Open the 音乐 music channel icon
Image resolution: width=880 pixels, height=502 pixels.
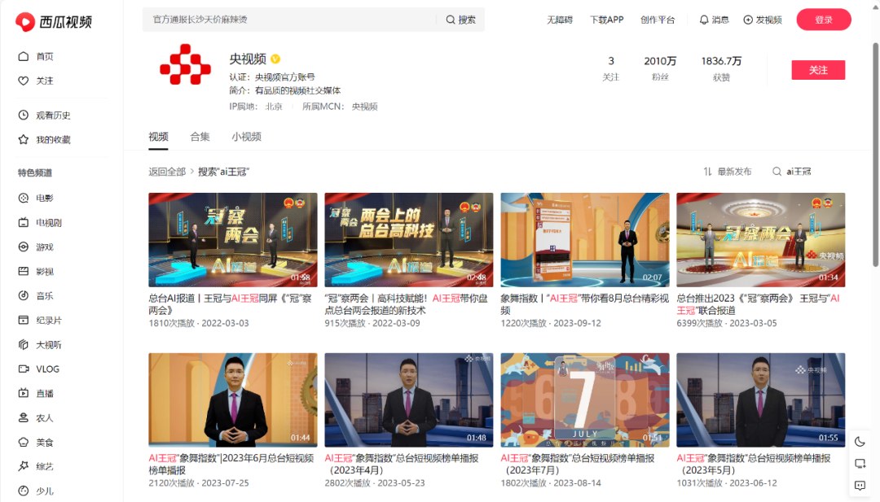click(23, 296)
